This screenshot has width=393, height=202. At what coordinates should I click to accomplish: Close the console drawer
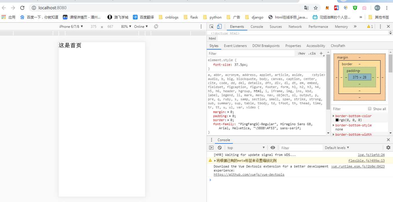pyautogui.click(x=388, y=140)
